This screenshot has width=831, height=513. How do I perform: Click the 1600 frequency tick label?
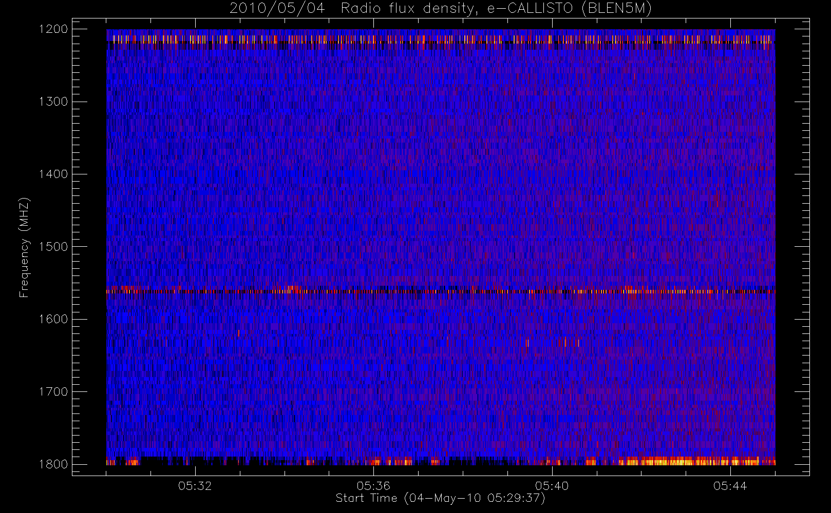coord(53,319)
